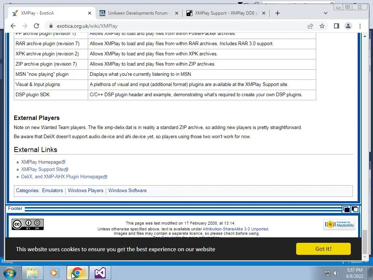Image resolution: width=373 pixels, height=280 pixels.
Task: Click the Chrome taskbar icon
Action: click(77, 273)
